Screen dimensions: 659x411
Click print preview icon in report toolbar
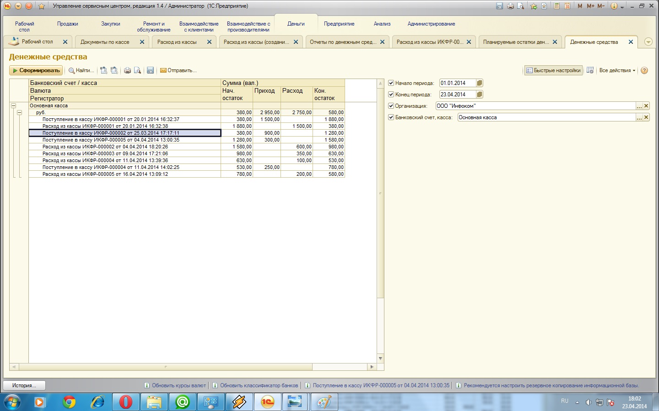(x=137, y=70)
